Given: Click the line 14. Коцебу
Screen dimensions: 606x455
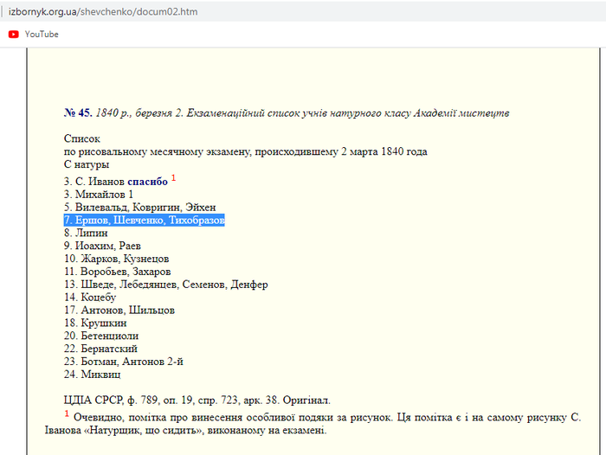Looking at the screenshot, I should pyautogui.click(x=90, y=298).
